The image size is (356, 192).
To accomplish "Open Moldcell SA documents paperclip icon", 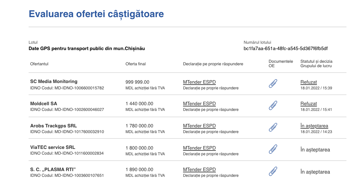I will (273, 106).
